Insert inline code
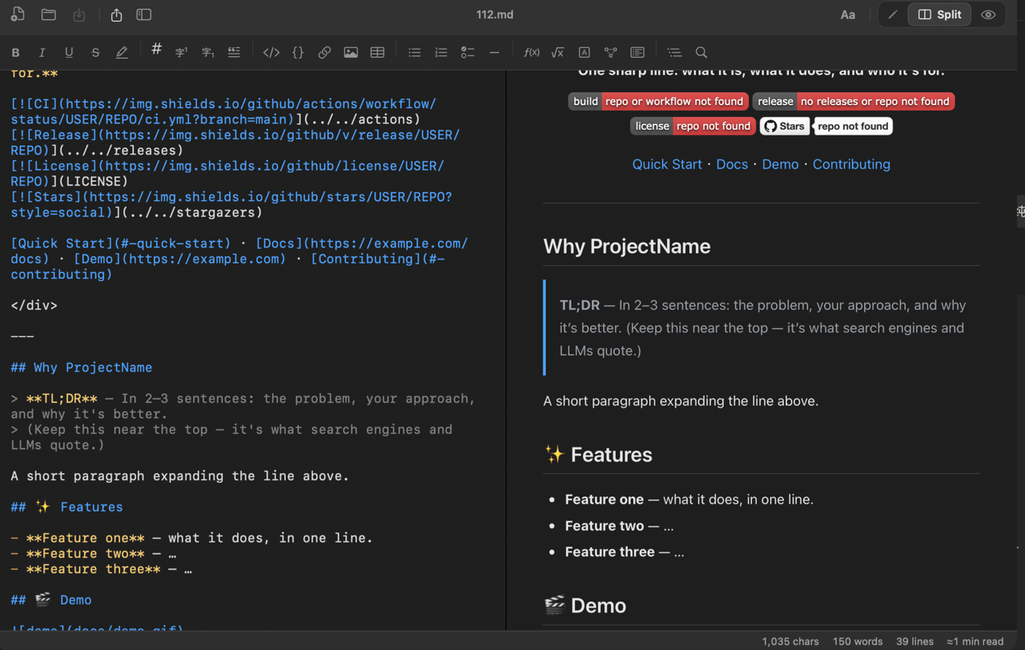Viewport: 1025px width, 650px height. 271,52
